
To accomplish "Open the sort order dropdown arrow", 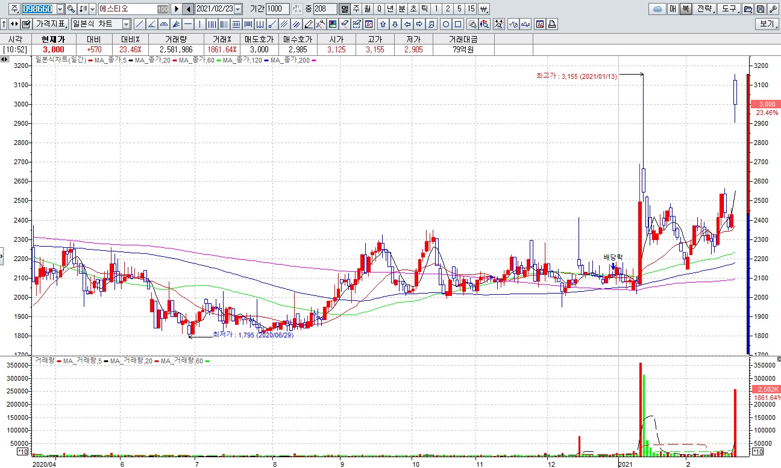I will point(92,9).
